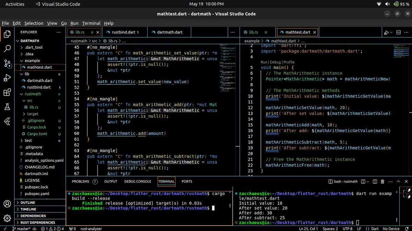This screenshot has height=231, width=412.
Task: Open the Search view in the activity bar
Action: pyautogui.click(x=7, y=48)
